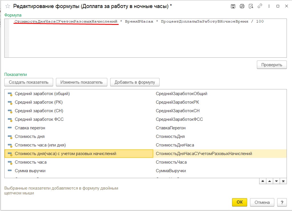
Task: Click the save diskette icon
Action: click(x=233, y=6)
